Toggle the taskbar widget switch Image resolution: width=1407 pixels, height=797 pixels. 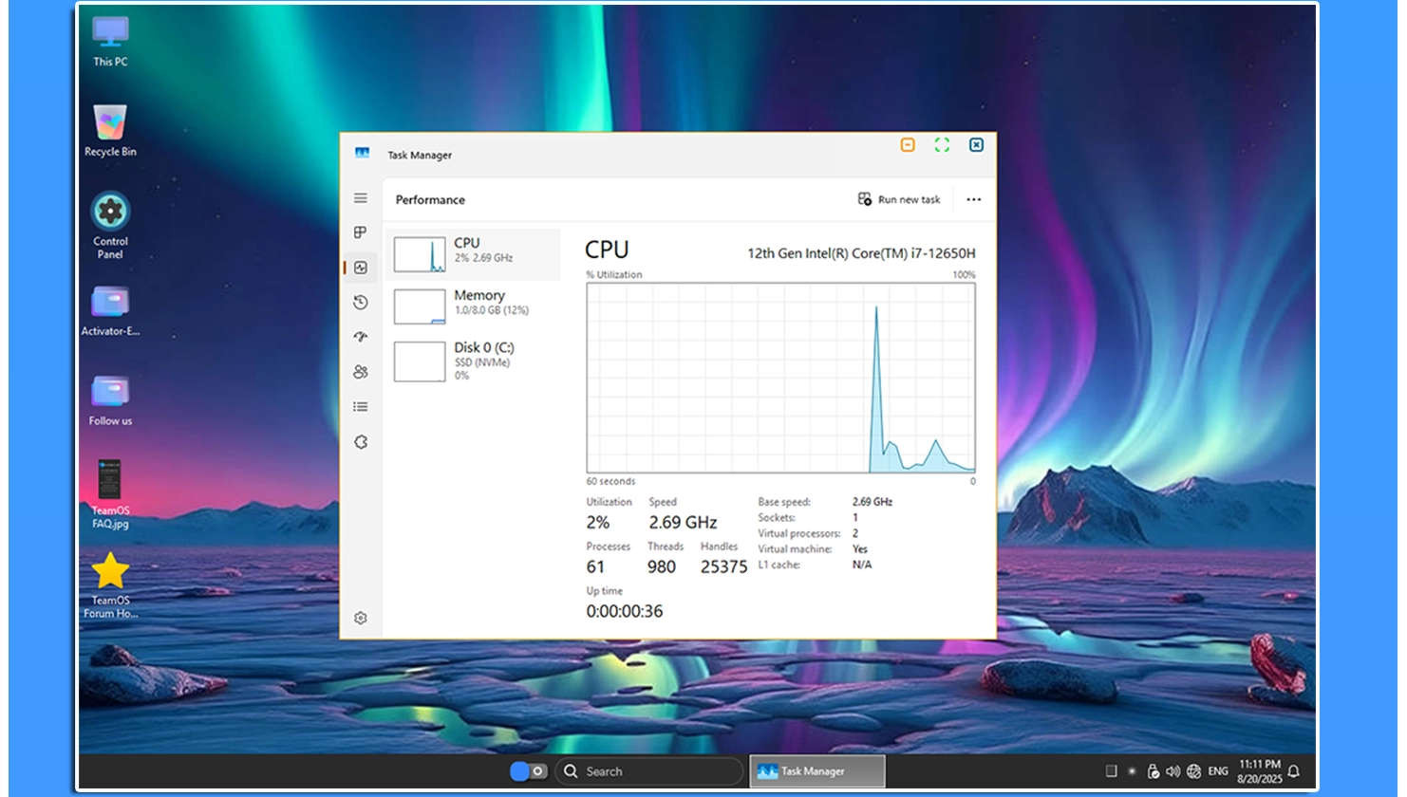coord(528,771)
